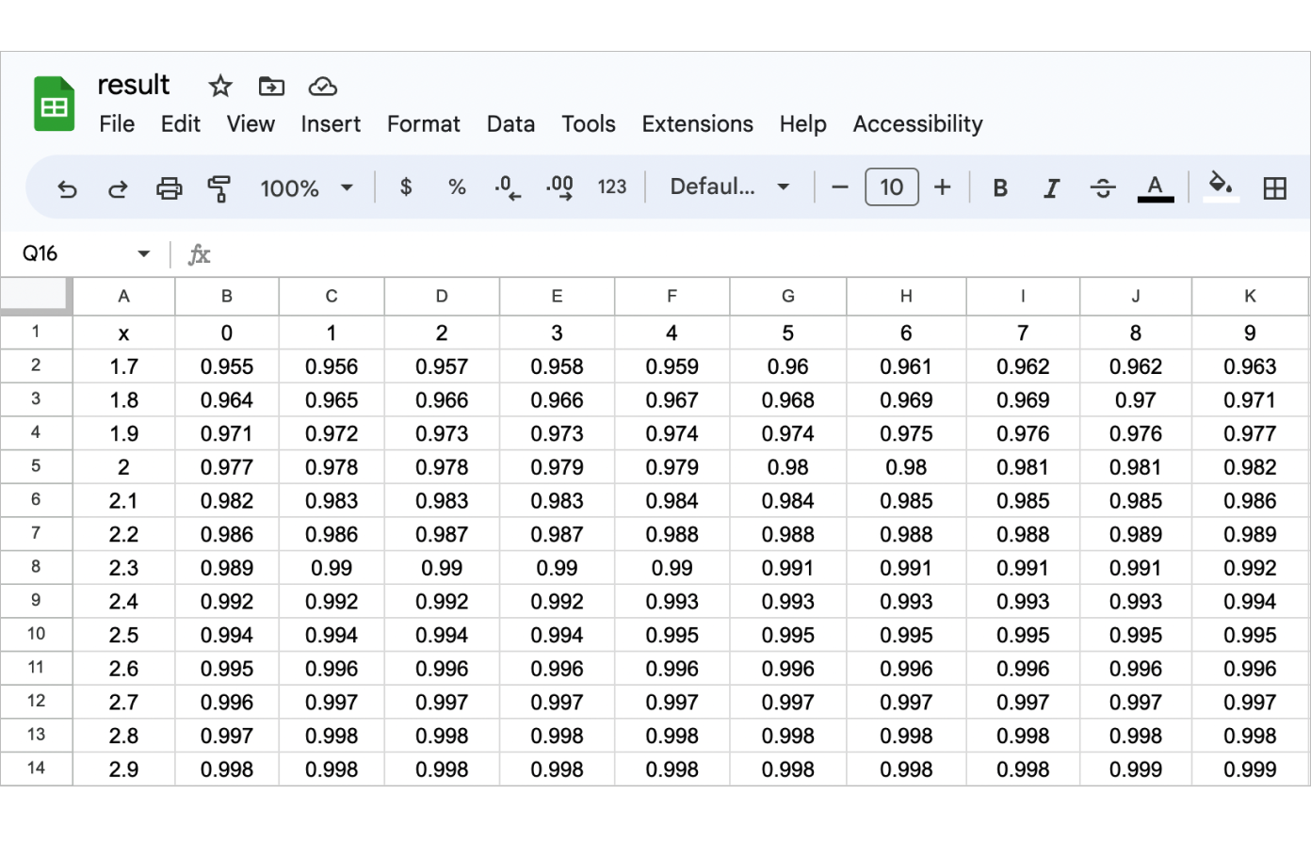The width and height of the screenshot is (1311, 859).
Task: Select cell K8 with 0.992
Action: tap(1250, 568)
